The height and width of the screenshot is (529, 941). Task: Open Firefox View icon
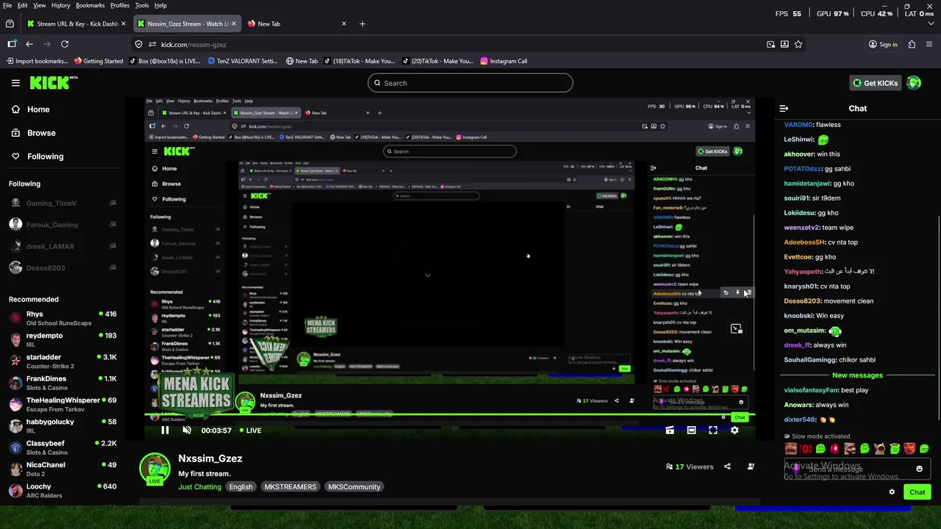(x=10, y=24)
